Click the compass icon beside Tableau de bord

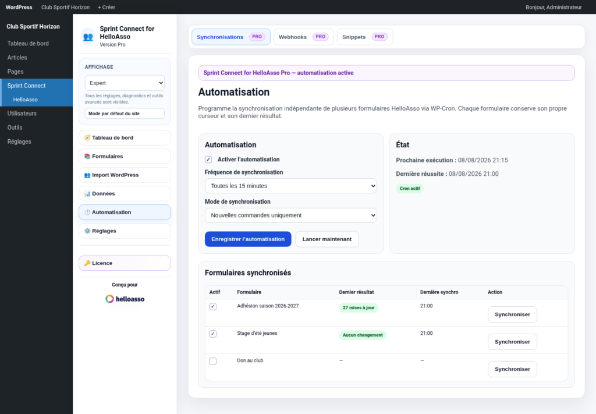click(x=87, y=137)
